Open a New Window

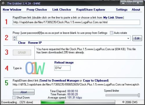(12, 10)
